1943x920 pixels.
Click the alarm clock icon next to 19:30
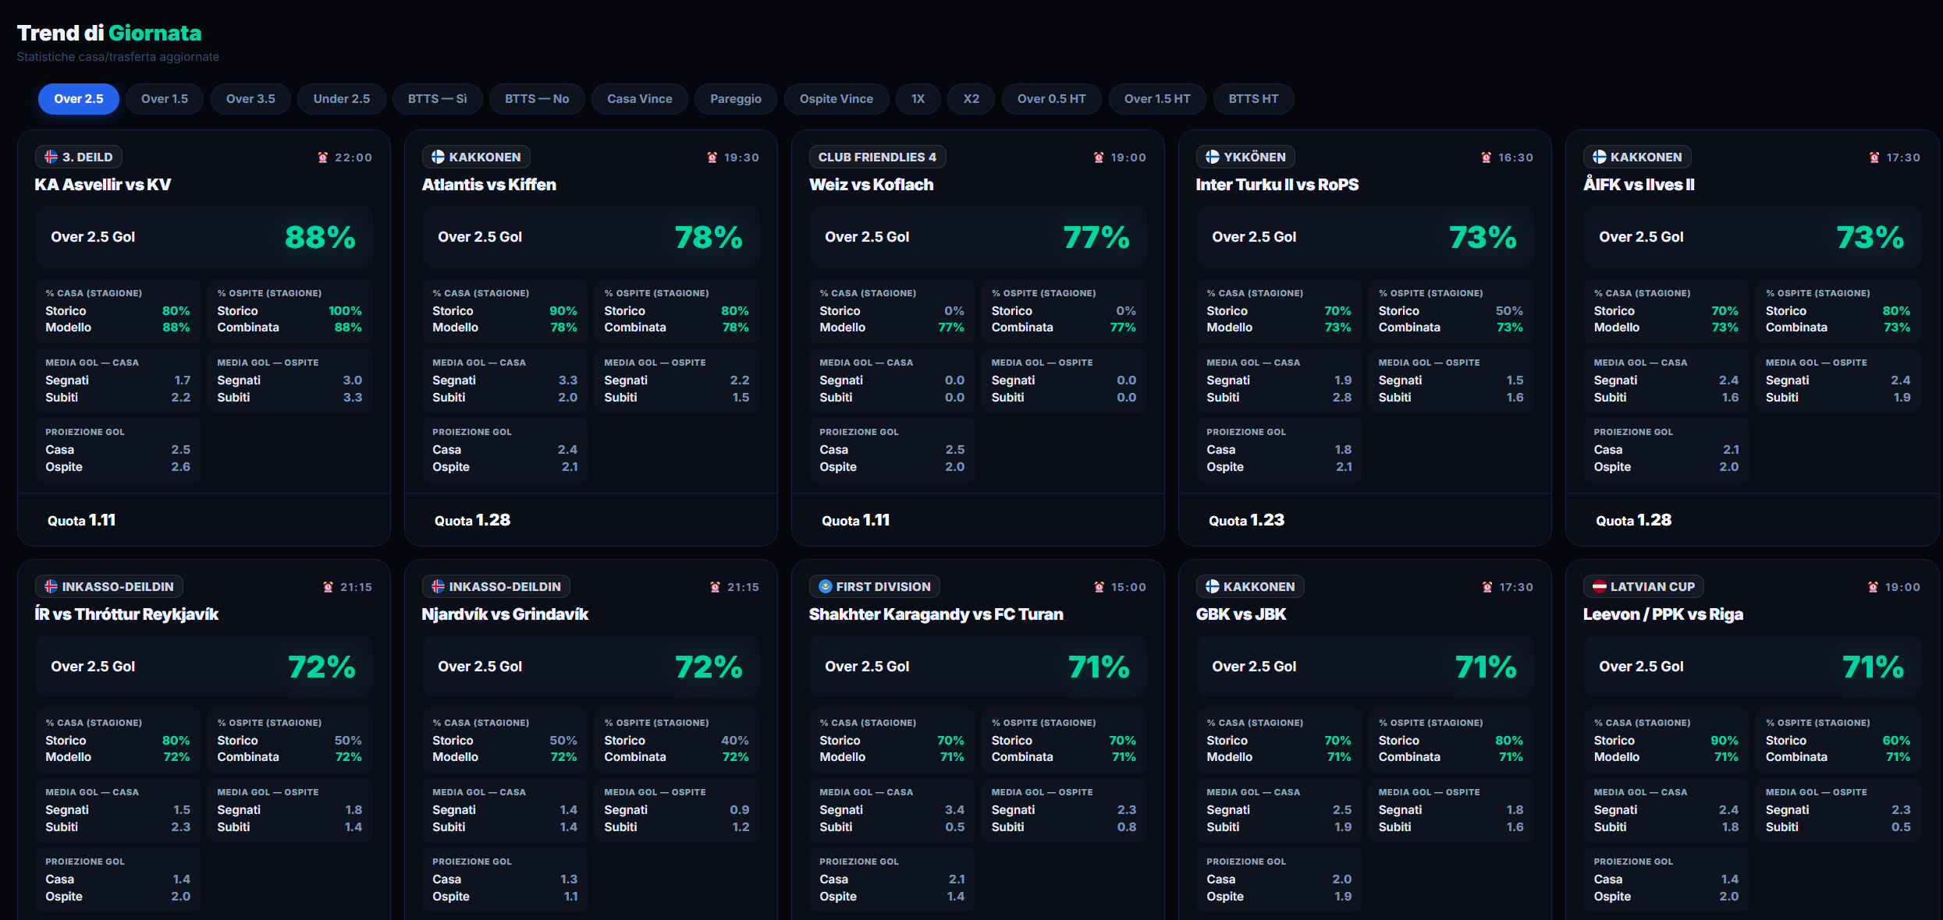712,157
